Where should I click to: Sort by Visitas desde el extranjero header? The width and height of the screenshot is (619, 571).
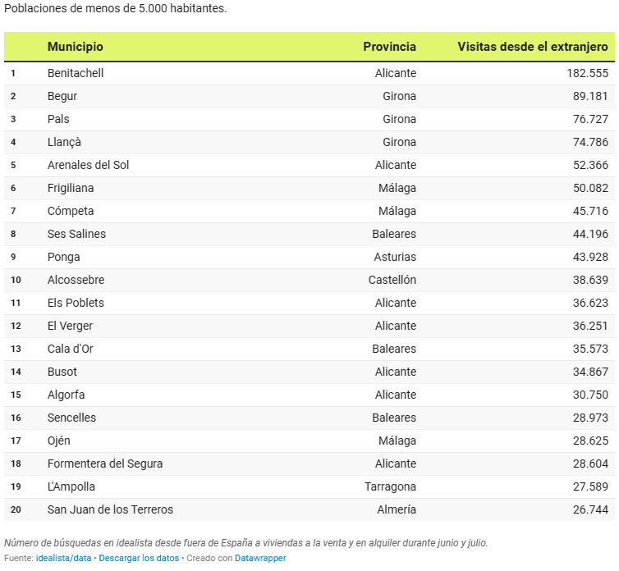click(532, 47)
